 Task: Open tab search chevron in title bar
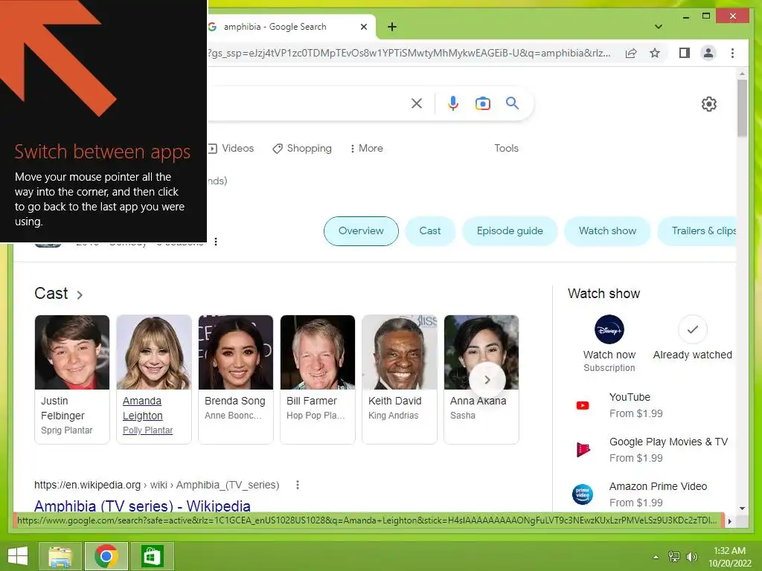tap(659, 27)
